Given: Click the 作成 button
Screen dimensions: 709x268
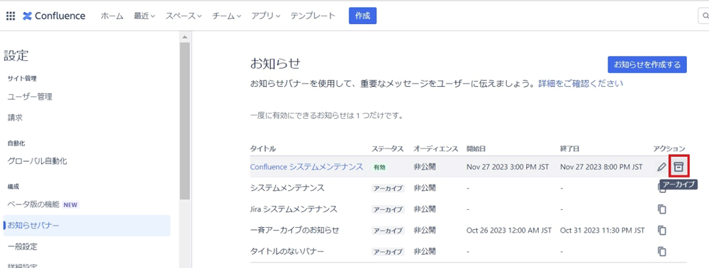Looking at the screenshot, I should (362, 16).
